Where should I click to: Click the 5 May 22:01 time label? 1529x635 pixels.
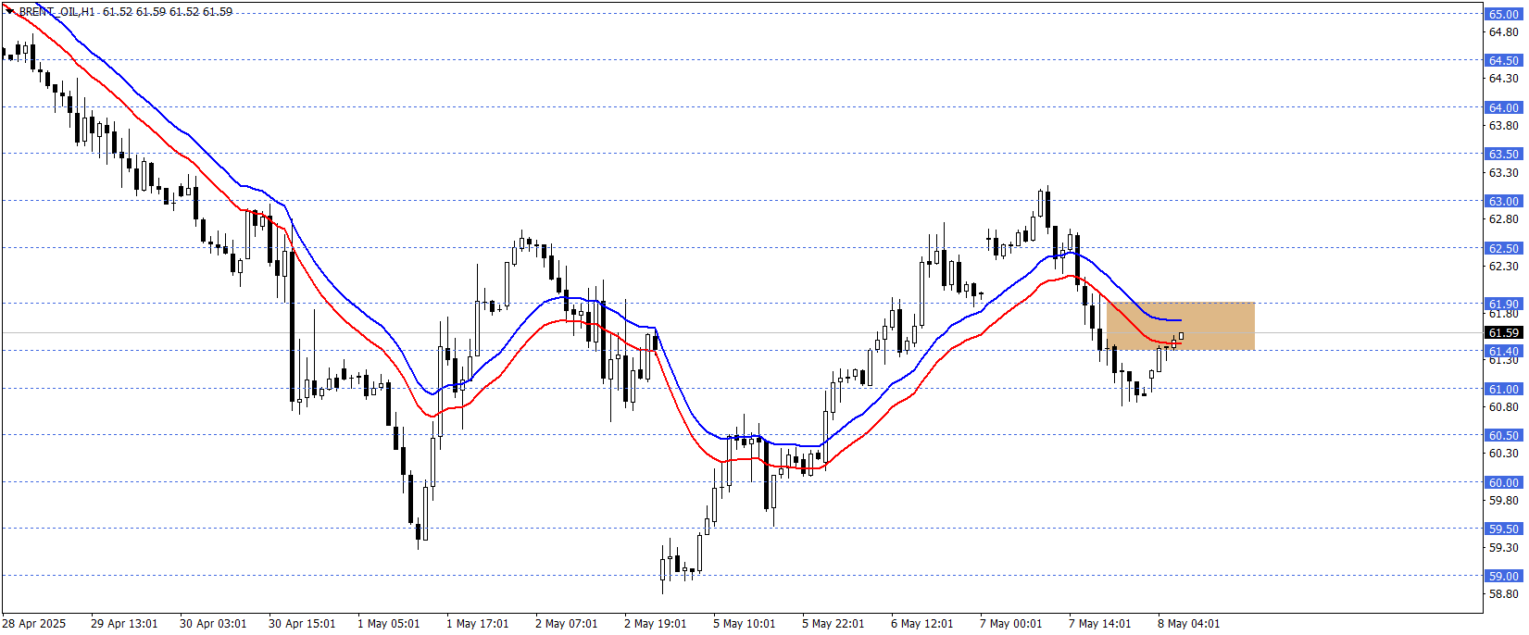pyautogui.click(x=833, y=623)
